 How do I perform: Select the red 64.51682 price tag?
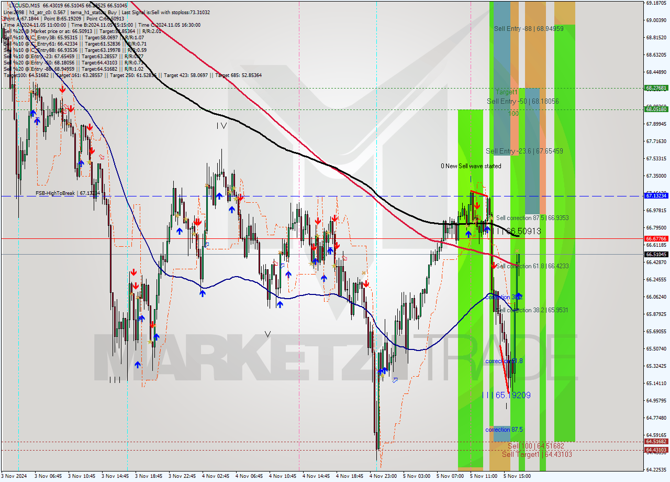[x=656, y=442]
